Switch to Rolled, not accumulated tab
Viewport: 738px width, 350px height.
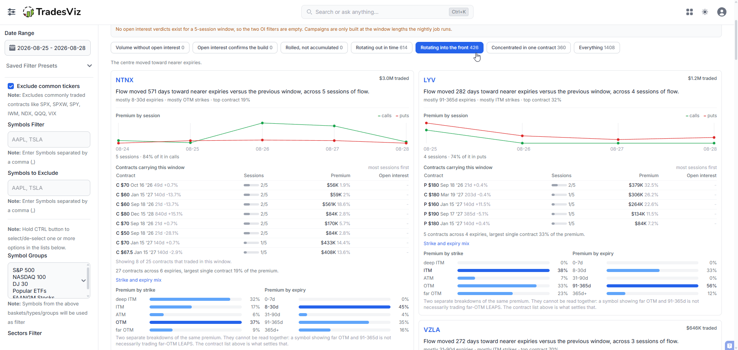click(x=314, y=48)
